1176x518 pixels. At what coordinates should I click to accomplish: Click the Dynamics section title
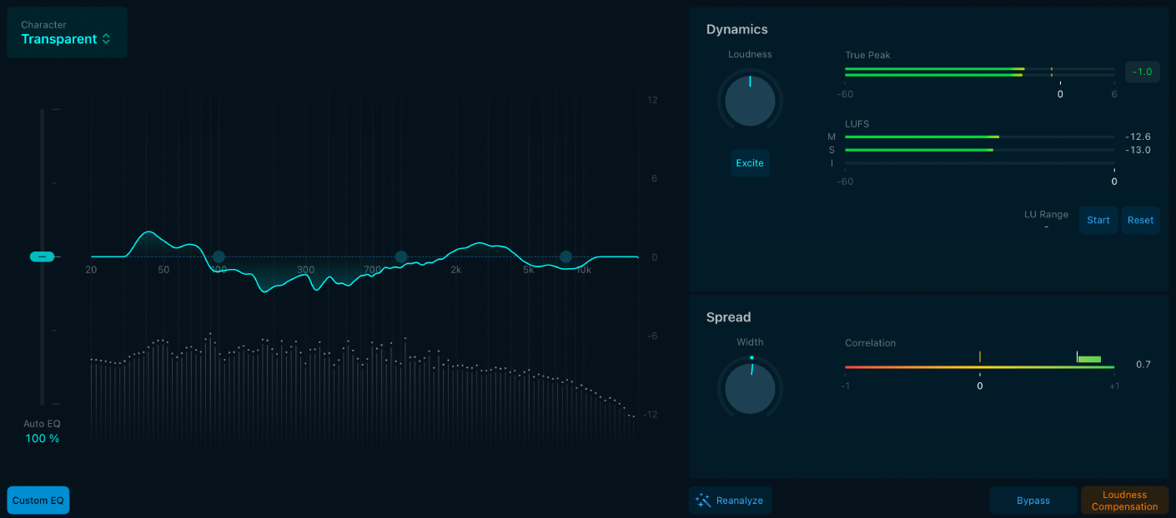[737, 29]
